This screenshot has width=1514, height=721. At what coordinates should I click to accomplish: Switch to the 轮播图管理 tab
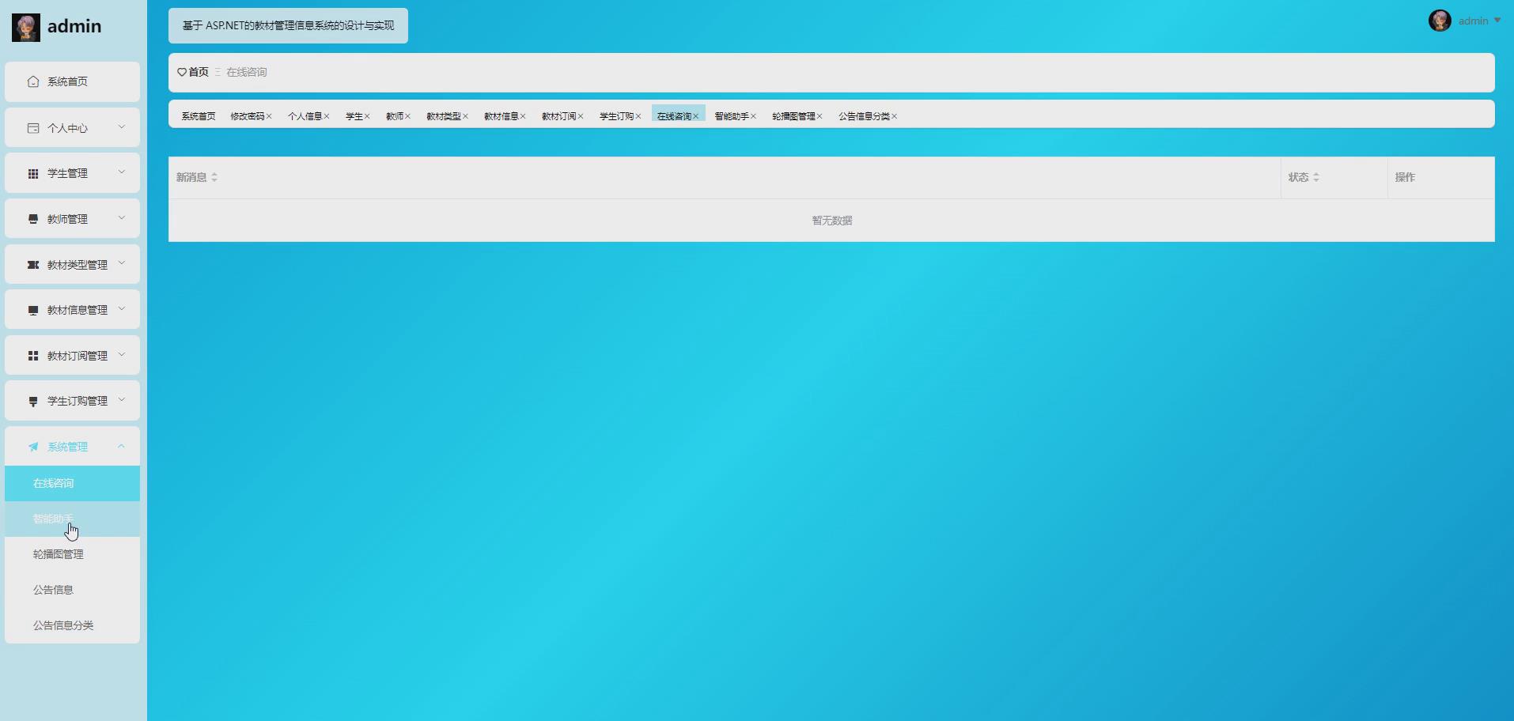pos(793,116)
